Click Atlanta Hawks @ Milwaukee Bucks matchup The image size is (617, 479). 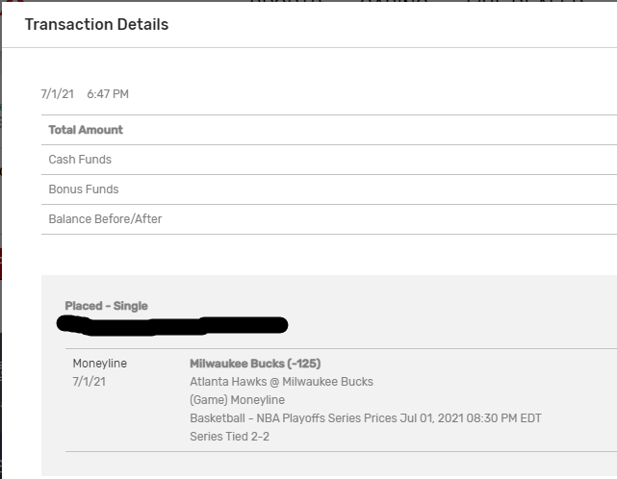pyautogui.click(x=281, y=382)
